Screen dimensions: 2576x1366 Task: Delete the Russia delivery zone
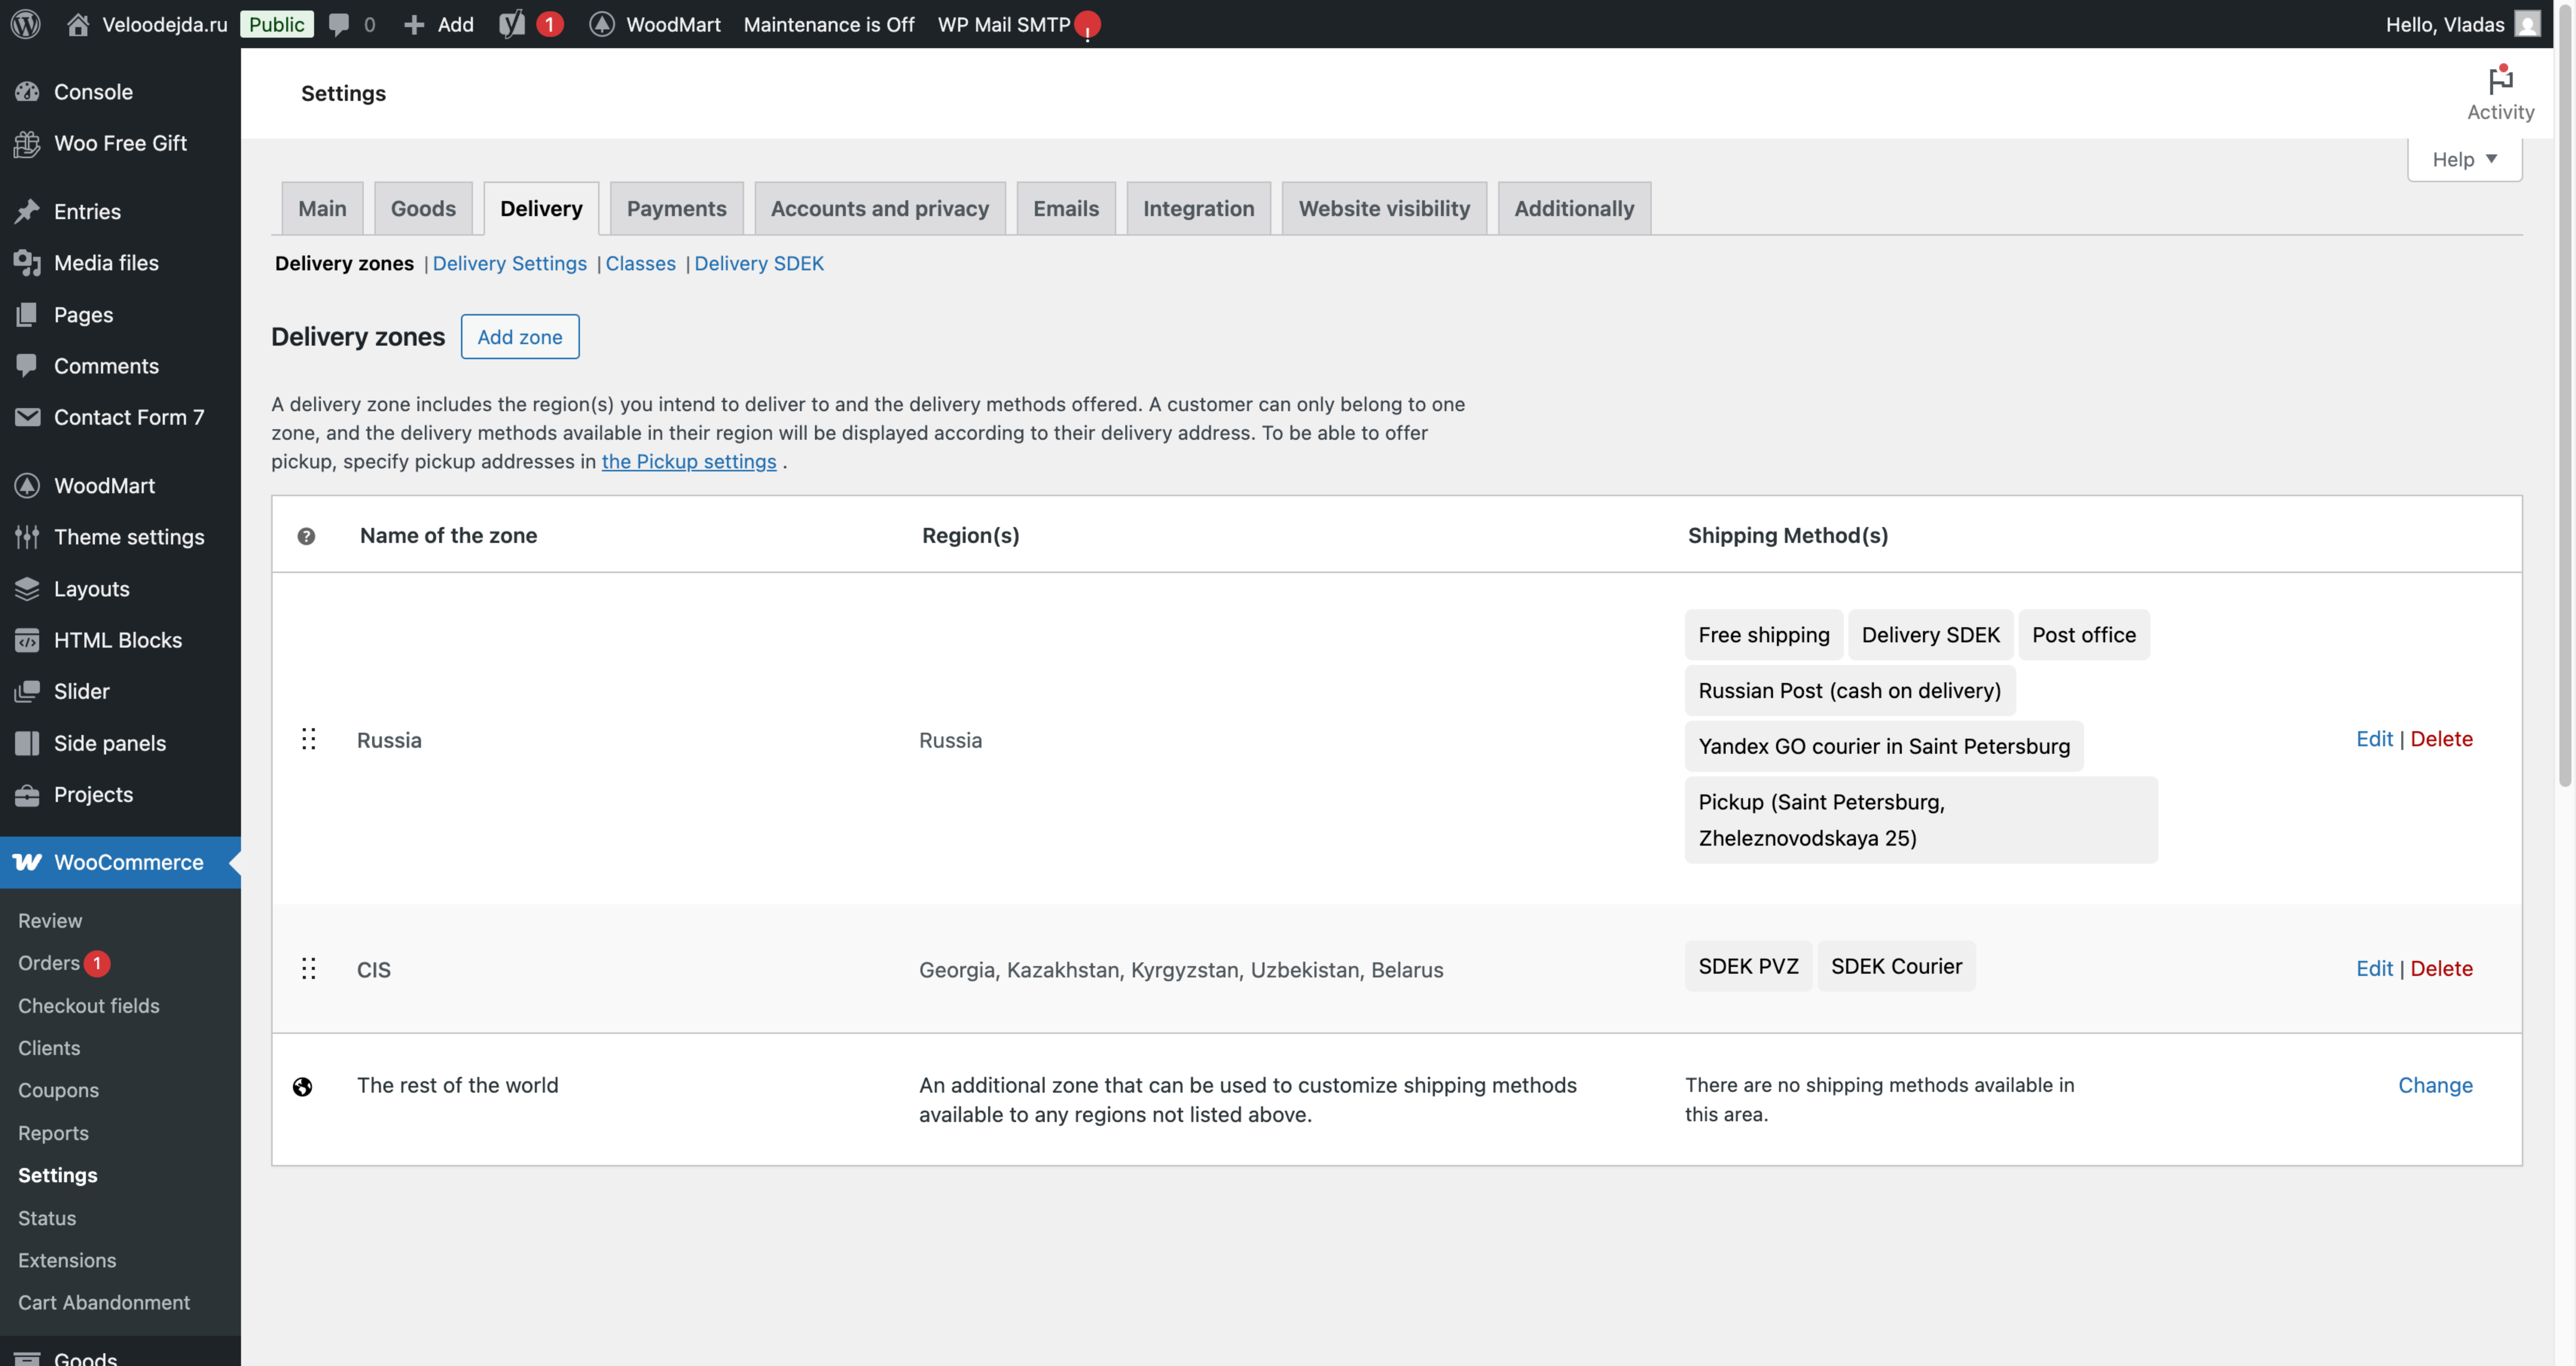(x=2441, y=739)
